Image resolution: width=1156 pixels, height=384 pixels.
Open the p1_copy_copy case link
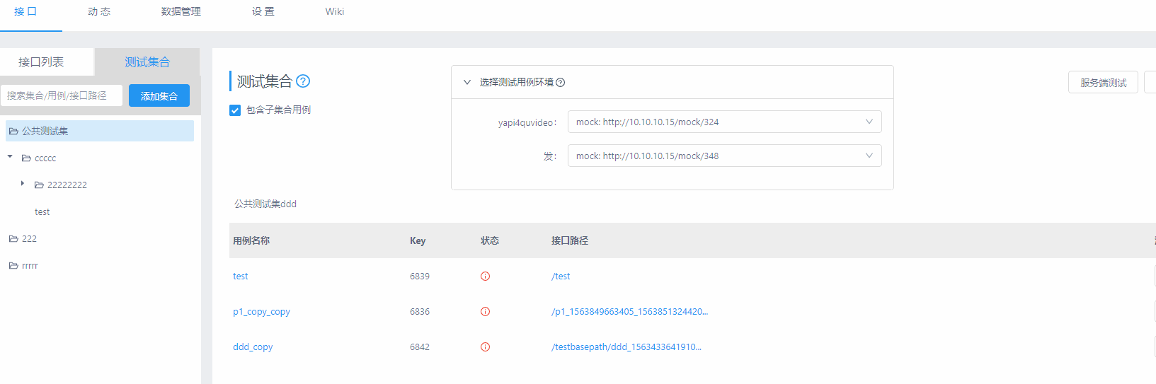[x=261, y=312]
